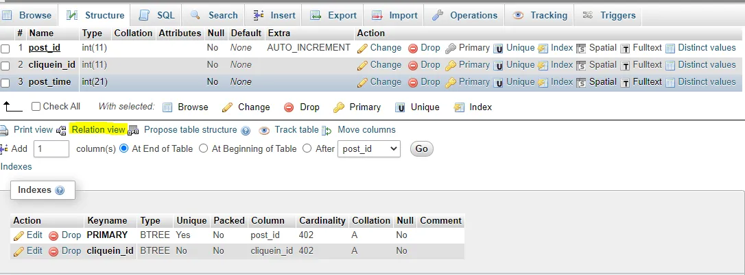The image size is (745, 275).
Task: Select the After radio button
Action: click(x=307, y=148)
